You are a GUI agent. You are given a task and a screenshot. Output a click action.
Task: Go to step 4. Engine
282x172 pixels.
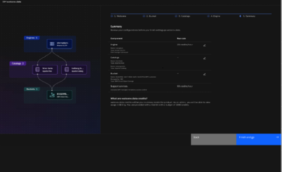(x=214, y=16)
